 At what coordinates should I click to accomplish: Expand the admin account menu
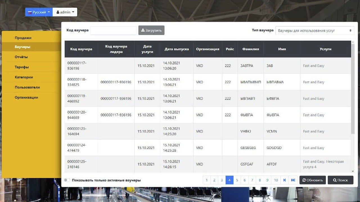65,12
